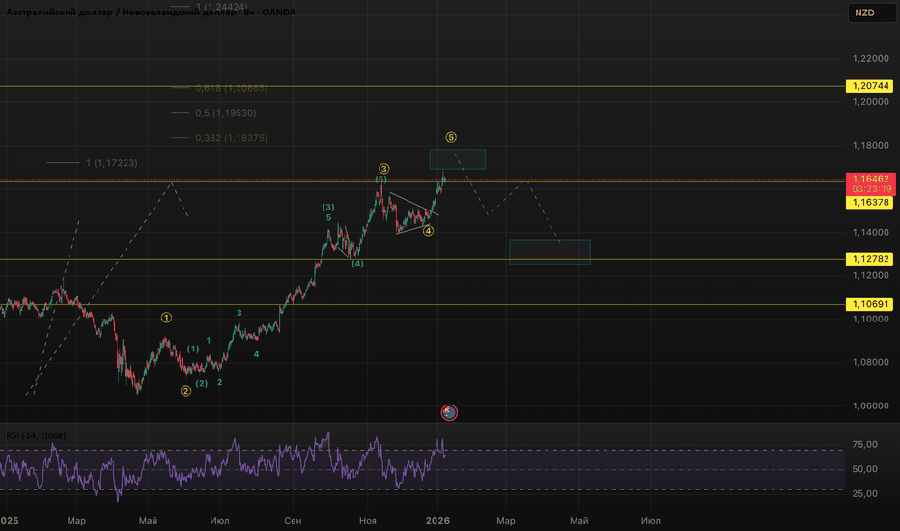This screenshot has width=900, height=531.
Task: Select the green (1) wave label
Action: [193, 349]
